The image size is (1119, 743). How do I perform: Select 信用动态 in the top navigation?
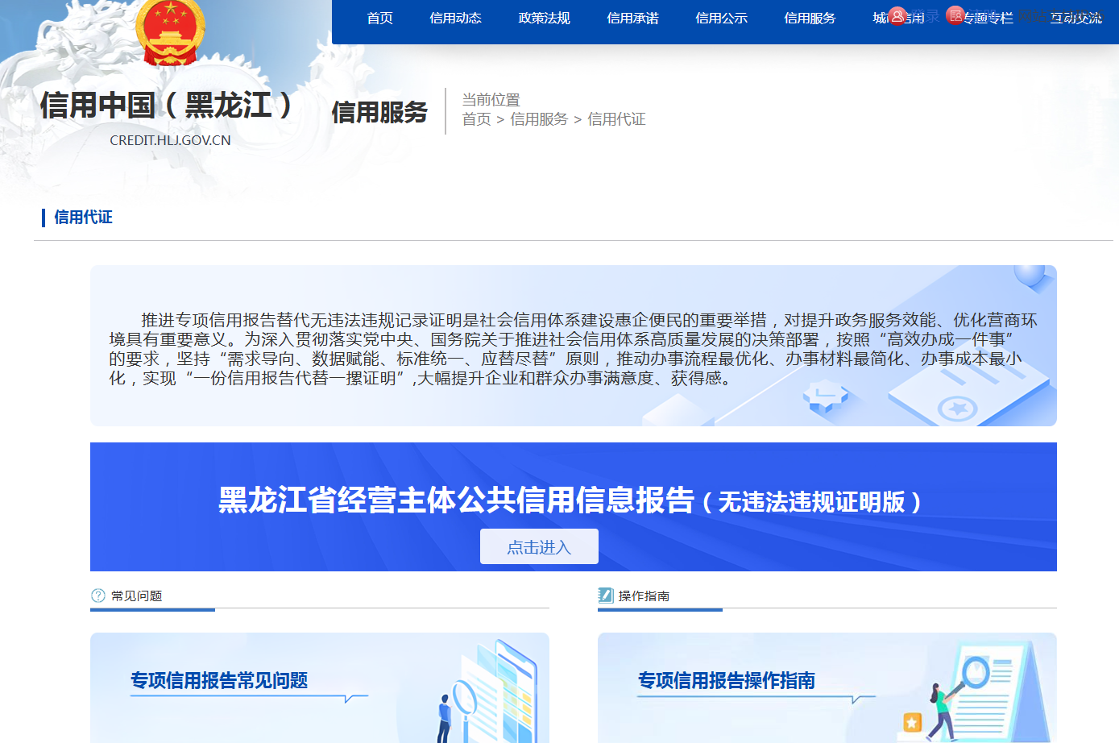tap(455, 19)
